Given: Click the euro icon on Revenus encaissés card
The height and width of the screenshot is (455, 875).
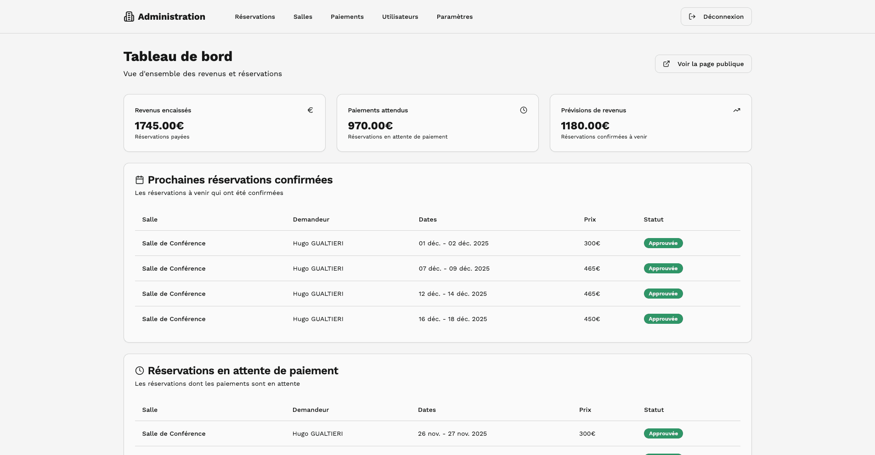Looking at the screenshot, I should (x=310, y=110).
